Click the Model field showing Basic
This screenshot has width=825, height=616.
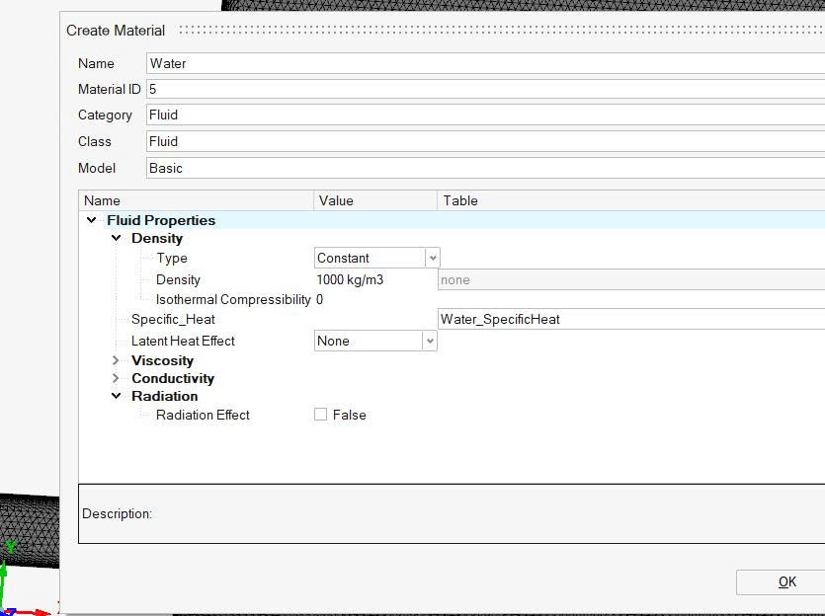click(485, 168)
